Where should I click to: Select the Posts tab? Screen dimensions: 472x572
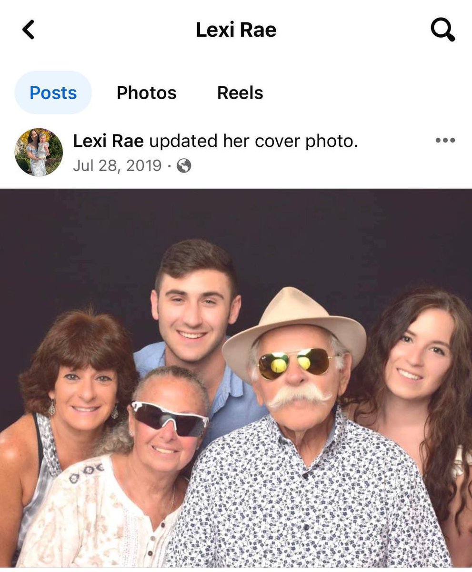[53, 92]
